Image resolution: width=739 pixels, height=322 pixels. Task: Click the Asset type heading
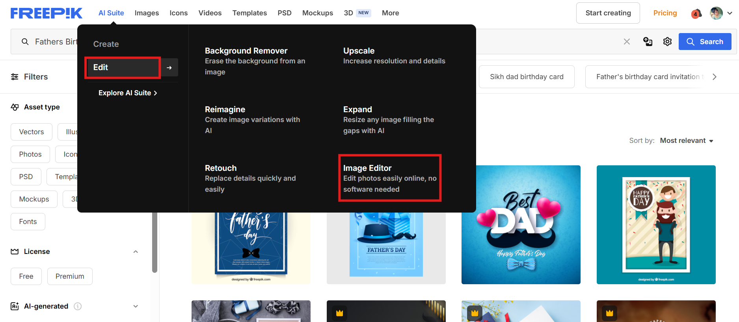coord(42,107)
